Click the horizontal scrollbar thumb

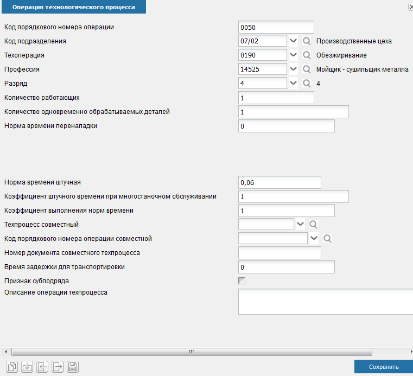tap(192, 352)
